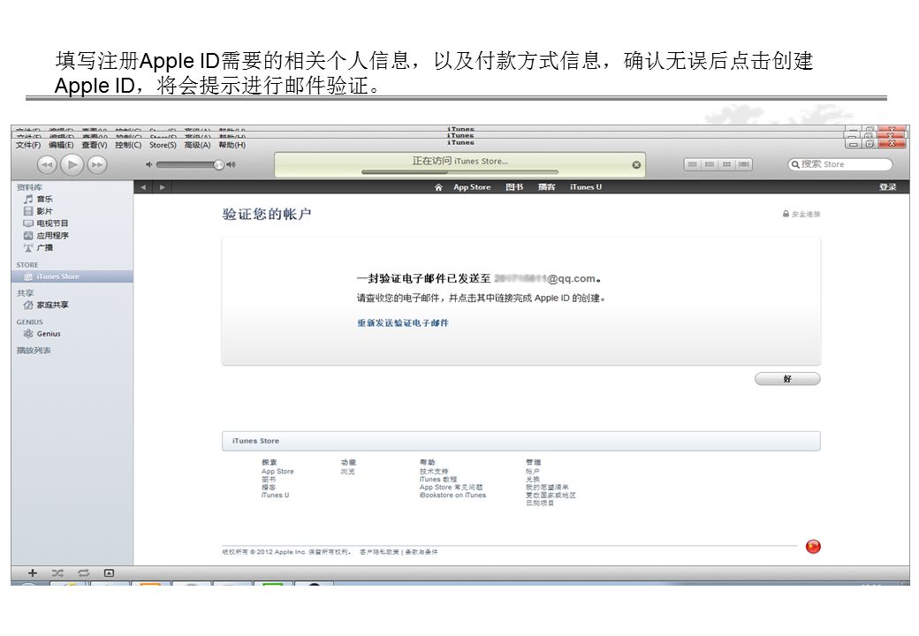Click the play button
This screenshot has width=919, height=636.
[x=72, y=164]
